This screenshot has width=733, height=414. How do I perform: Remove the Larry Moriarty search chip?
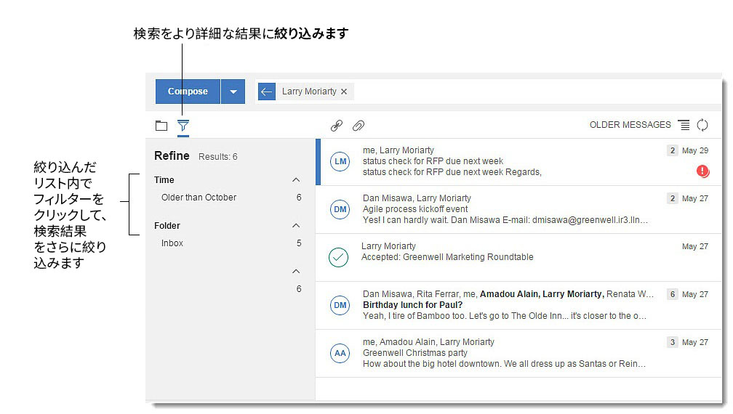point(344,92)
